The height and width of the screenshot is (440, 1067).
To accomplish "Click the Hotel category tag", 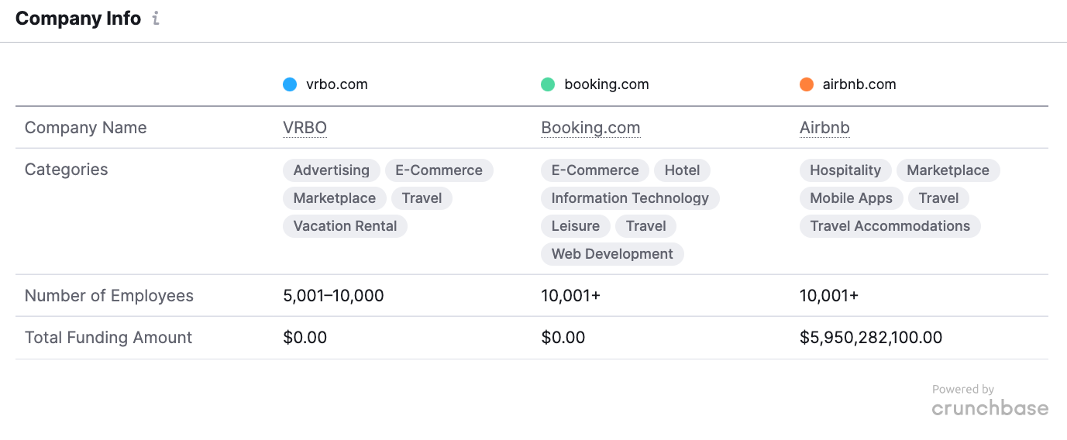I will 682,170.
